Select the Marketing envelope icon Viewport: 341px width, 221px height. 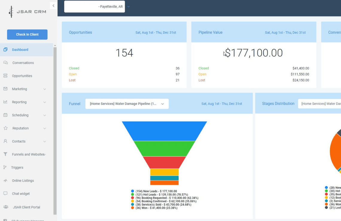(x=5, y=89)
